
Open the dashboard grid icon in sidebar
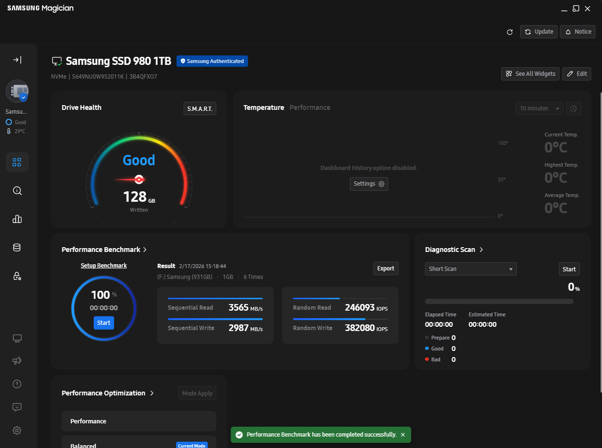pos(17,162)
